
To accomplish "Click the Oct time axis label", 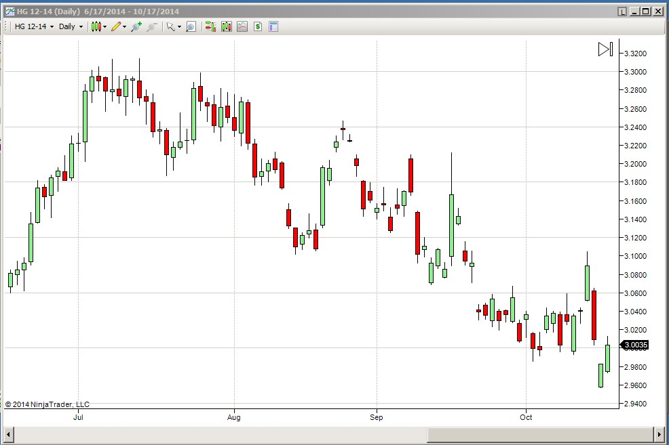I will click(526, 417).
